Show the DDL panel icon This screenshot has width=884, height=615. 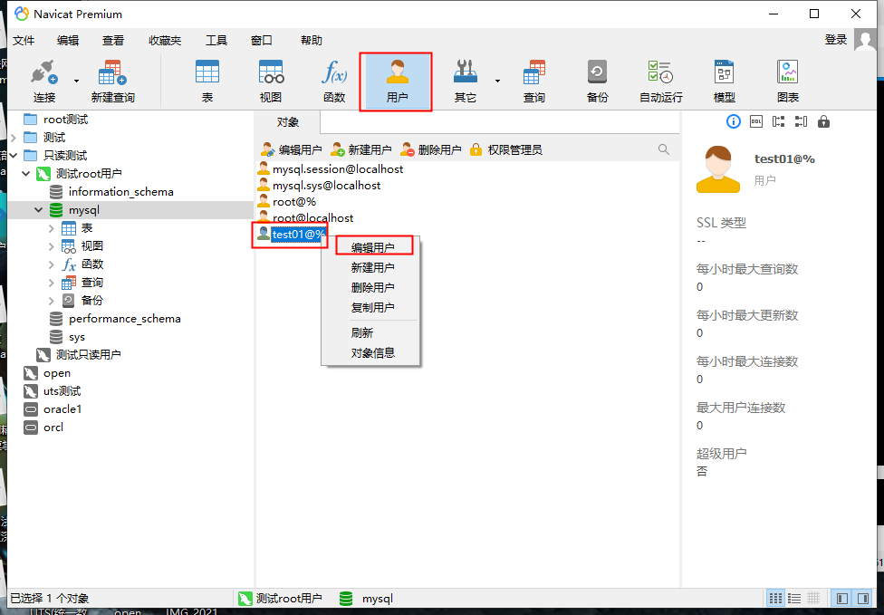[756, 121]
